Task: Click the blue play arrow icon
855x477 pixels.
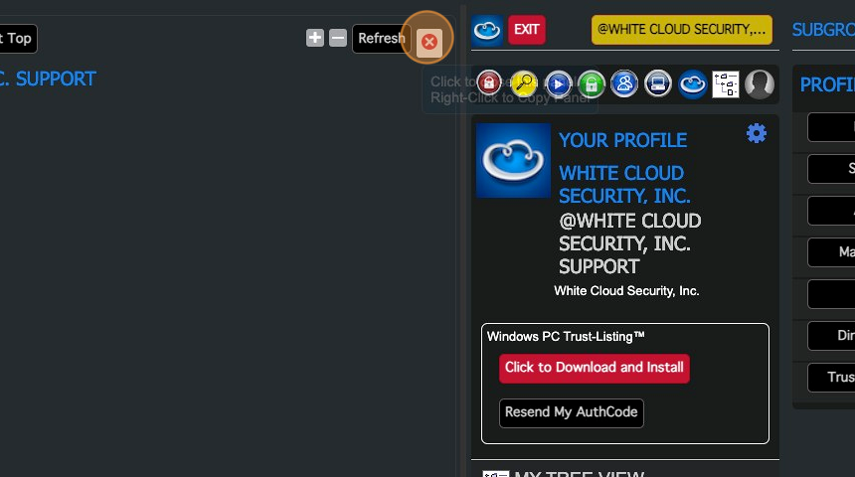Action: [558, 84]
